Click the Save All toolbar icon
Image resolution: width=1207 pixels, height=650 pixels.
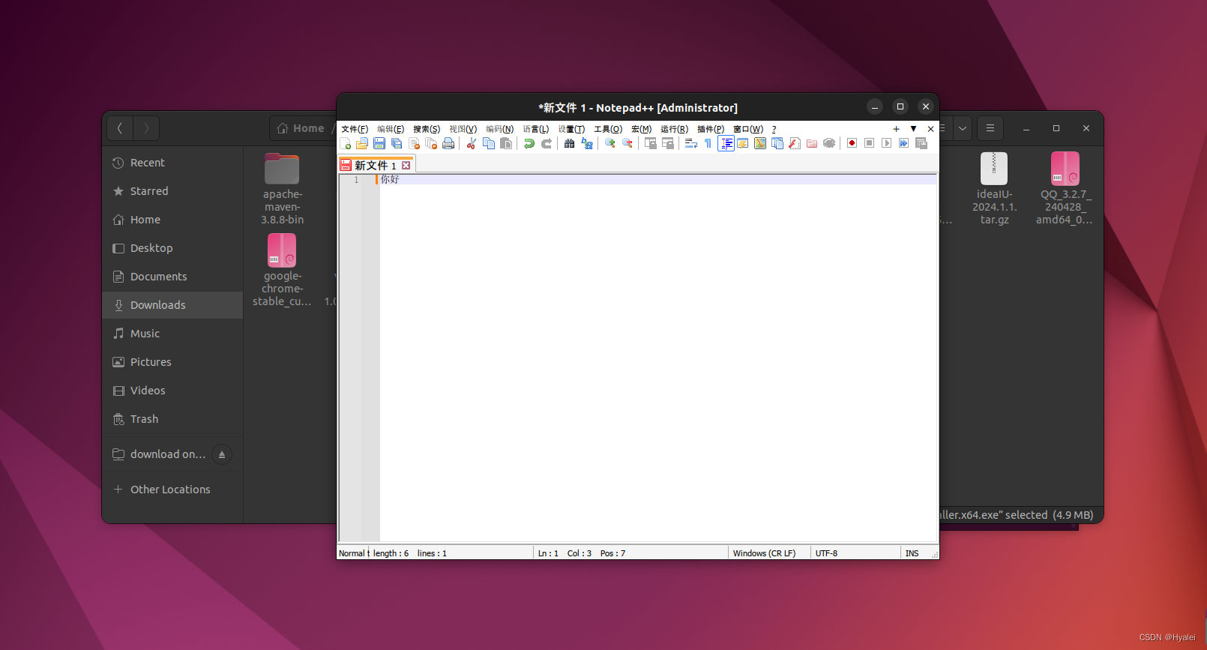[397, 143]
